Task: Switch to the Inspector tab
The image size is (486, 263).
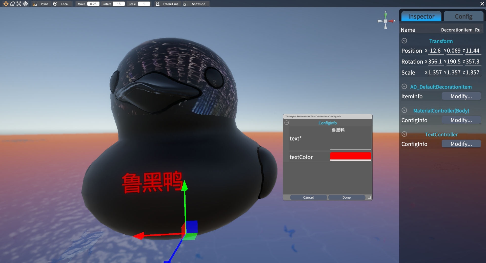Action: click(x=421, y=16)
